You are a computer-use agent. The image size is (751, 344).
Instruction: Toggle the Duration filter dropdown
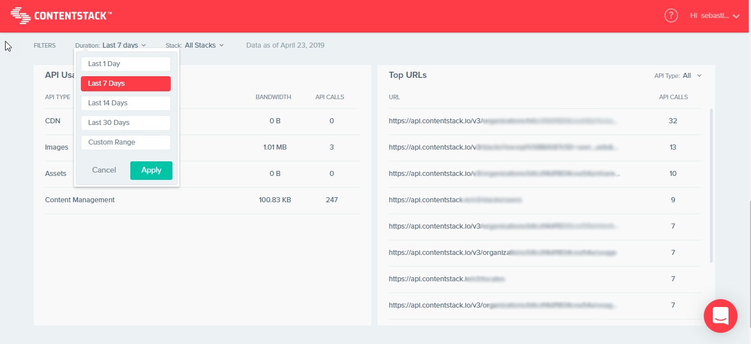(111, 45)
